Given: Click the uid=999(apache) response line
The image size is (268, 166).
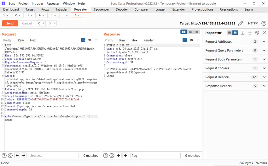Looking at the screenshot, I should click(149, 69).
